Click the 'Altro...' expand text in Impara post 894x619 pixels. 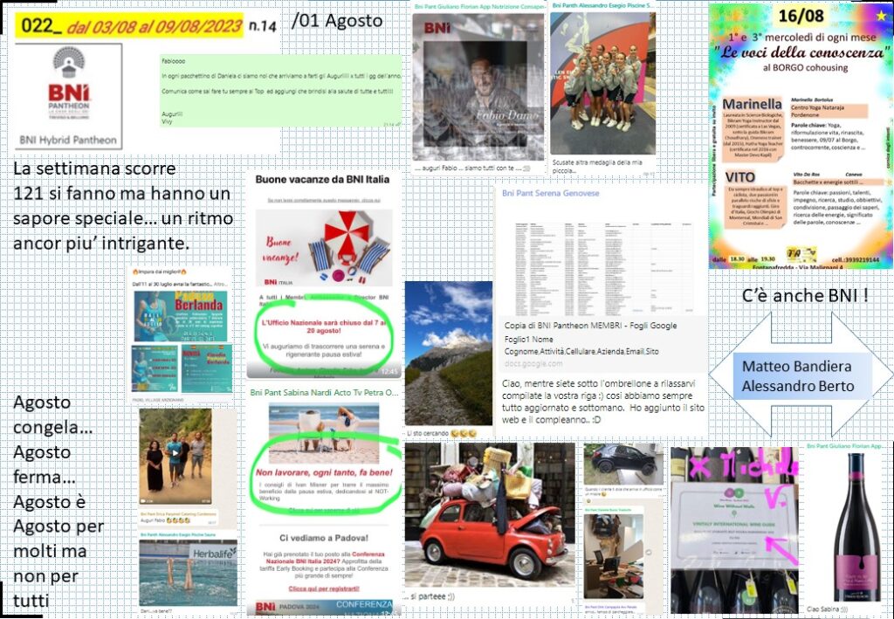[x=220, y=283]
